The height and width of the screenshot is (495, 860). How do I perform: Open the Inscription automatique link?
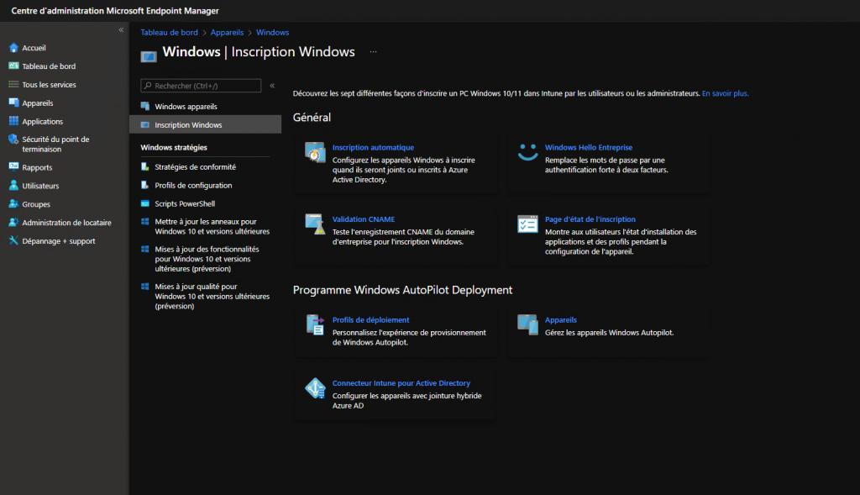(x=373, y=147)
